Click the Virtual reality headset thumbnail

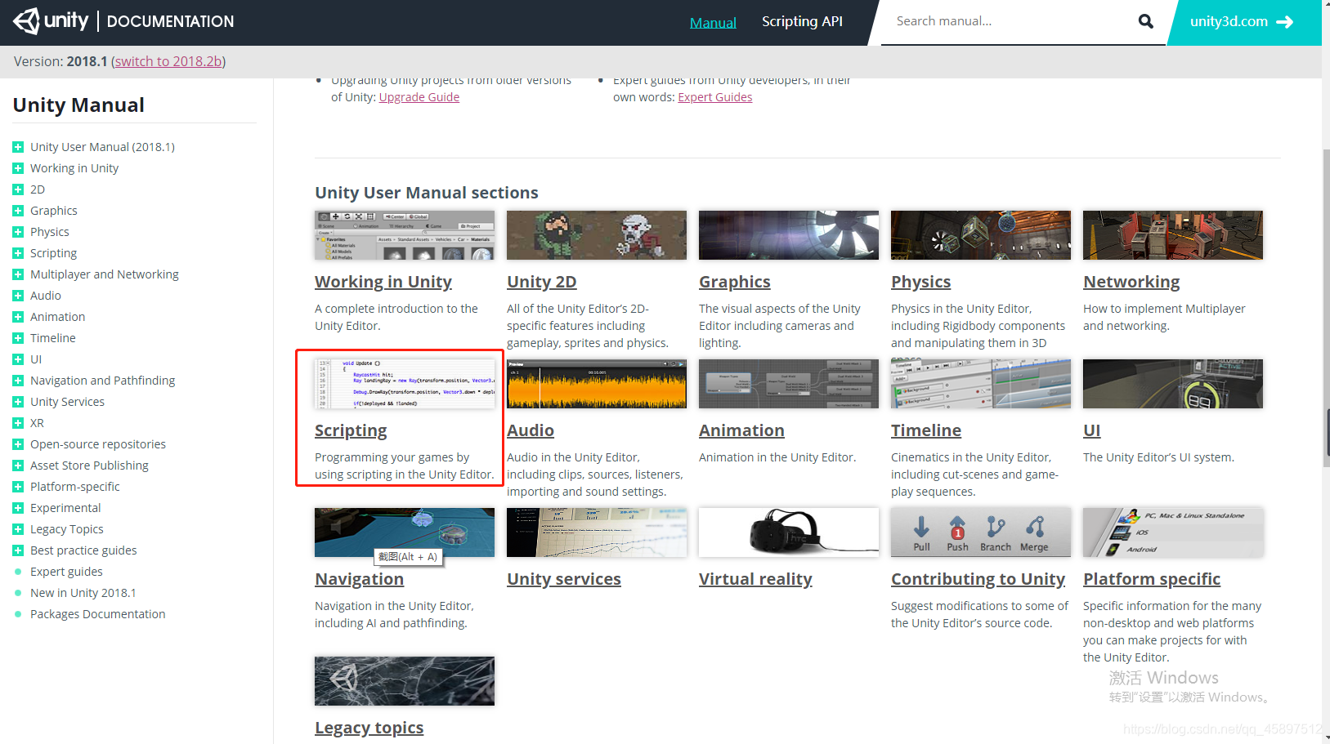789,532
